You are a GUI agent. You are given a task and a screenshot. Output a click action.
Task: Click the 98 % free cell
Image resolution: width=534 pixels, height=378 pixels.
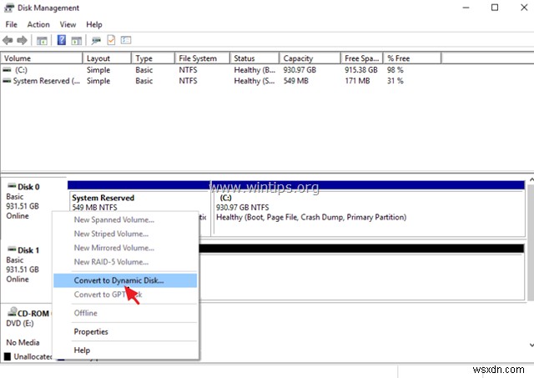coord(395,70)
